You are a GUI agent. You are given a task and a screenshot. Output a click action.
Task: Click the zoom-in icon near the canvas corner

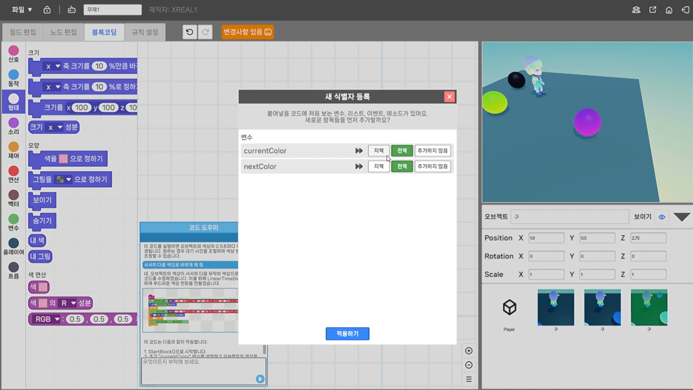tap(468, 350)
